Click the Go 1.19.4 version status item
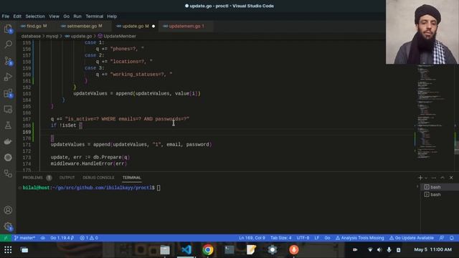This screenshot has height=258, width=459. [62, 238]
